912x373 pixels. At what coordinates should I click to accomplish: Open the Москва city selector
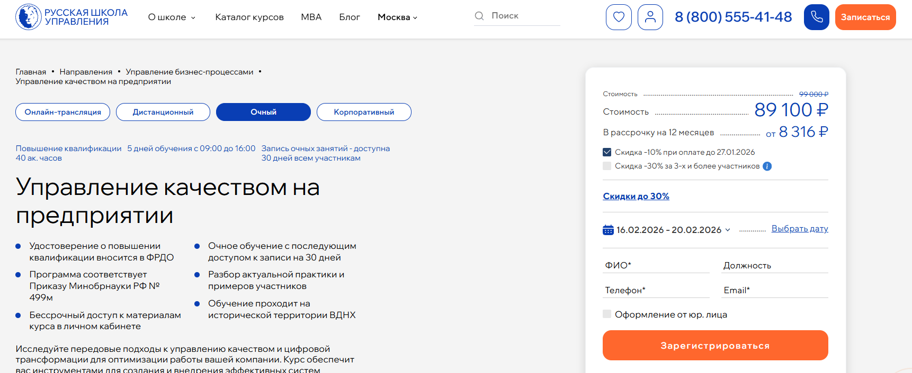tap(397, 17)
